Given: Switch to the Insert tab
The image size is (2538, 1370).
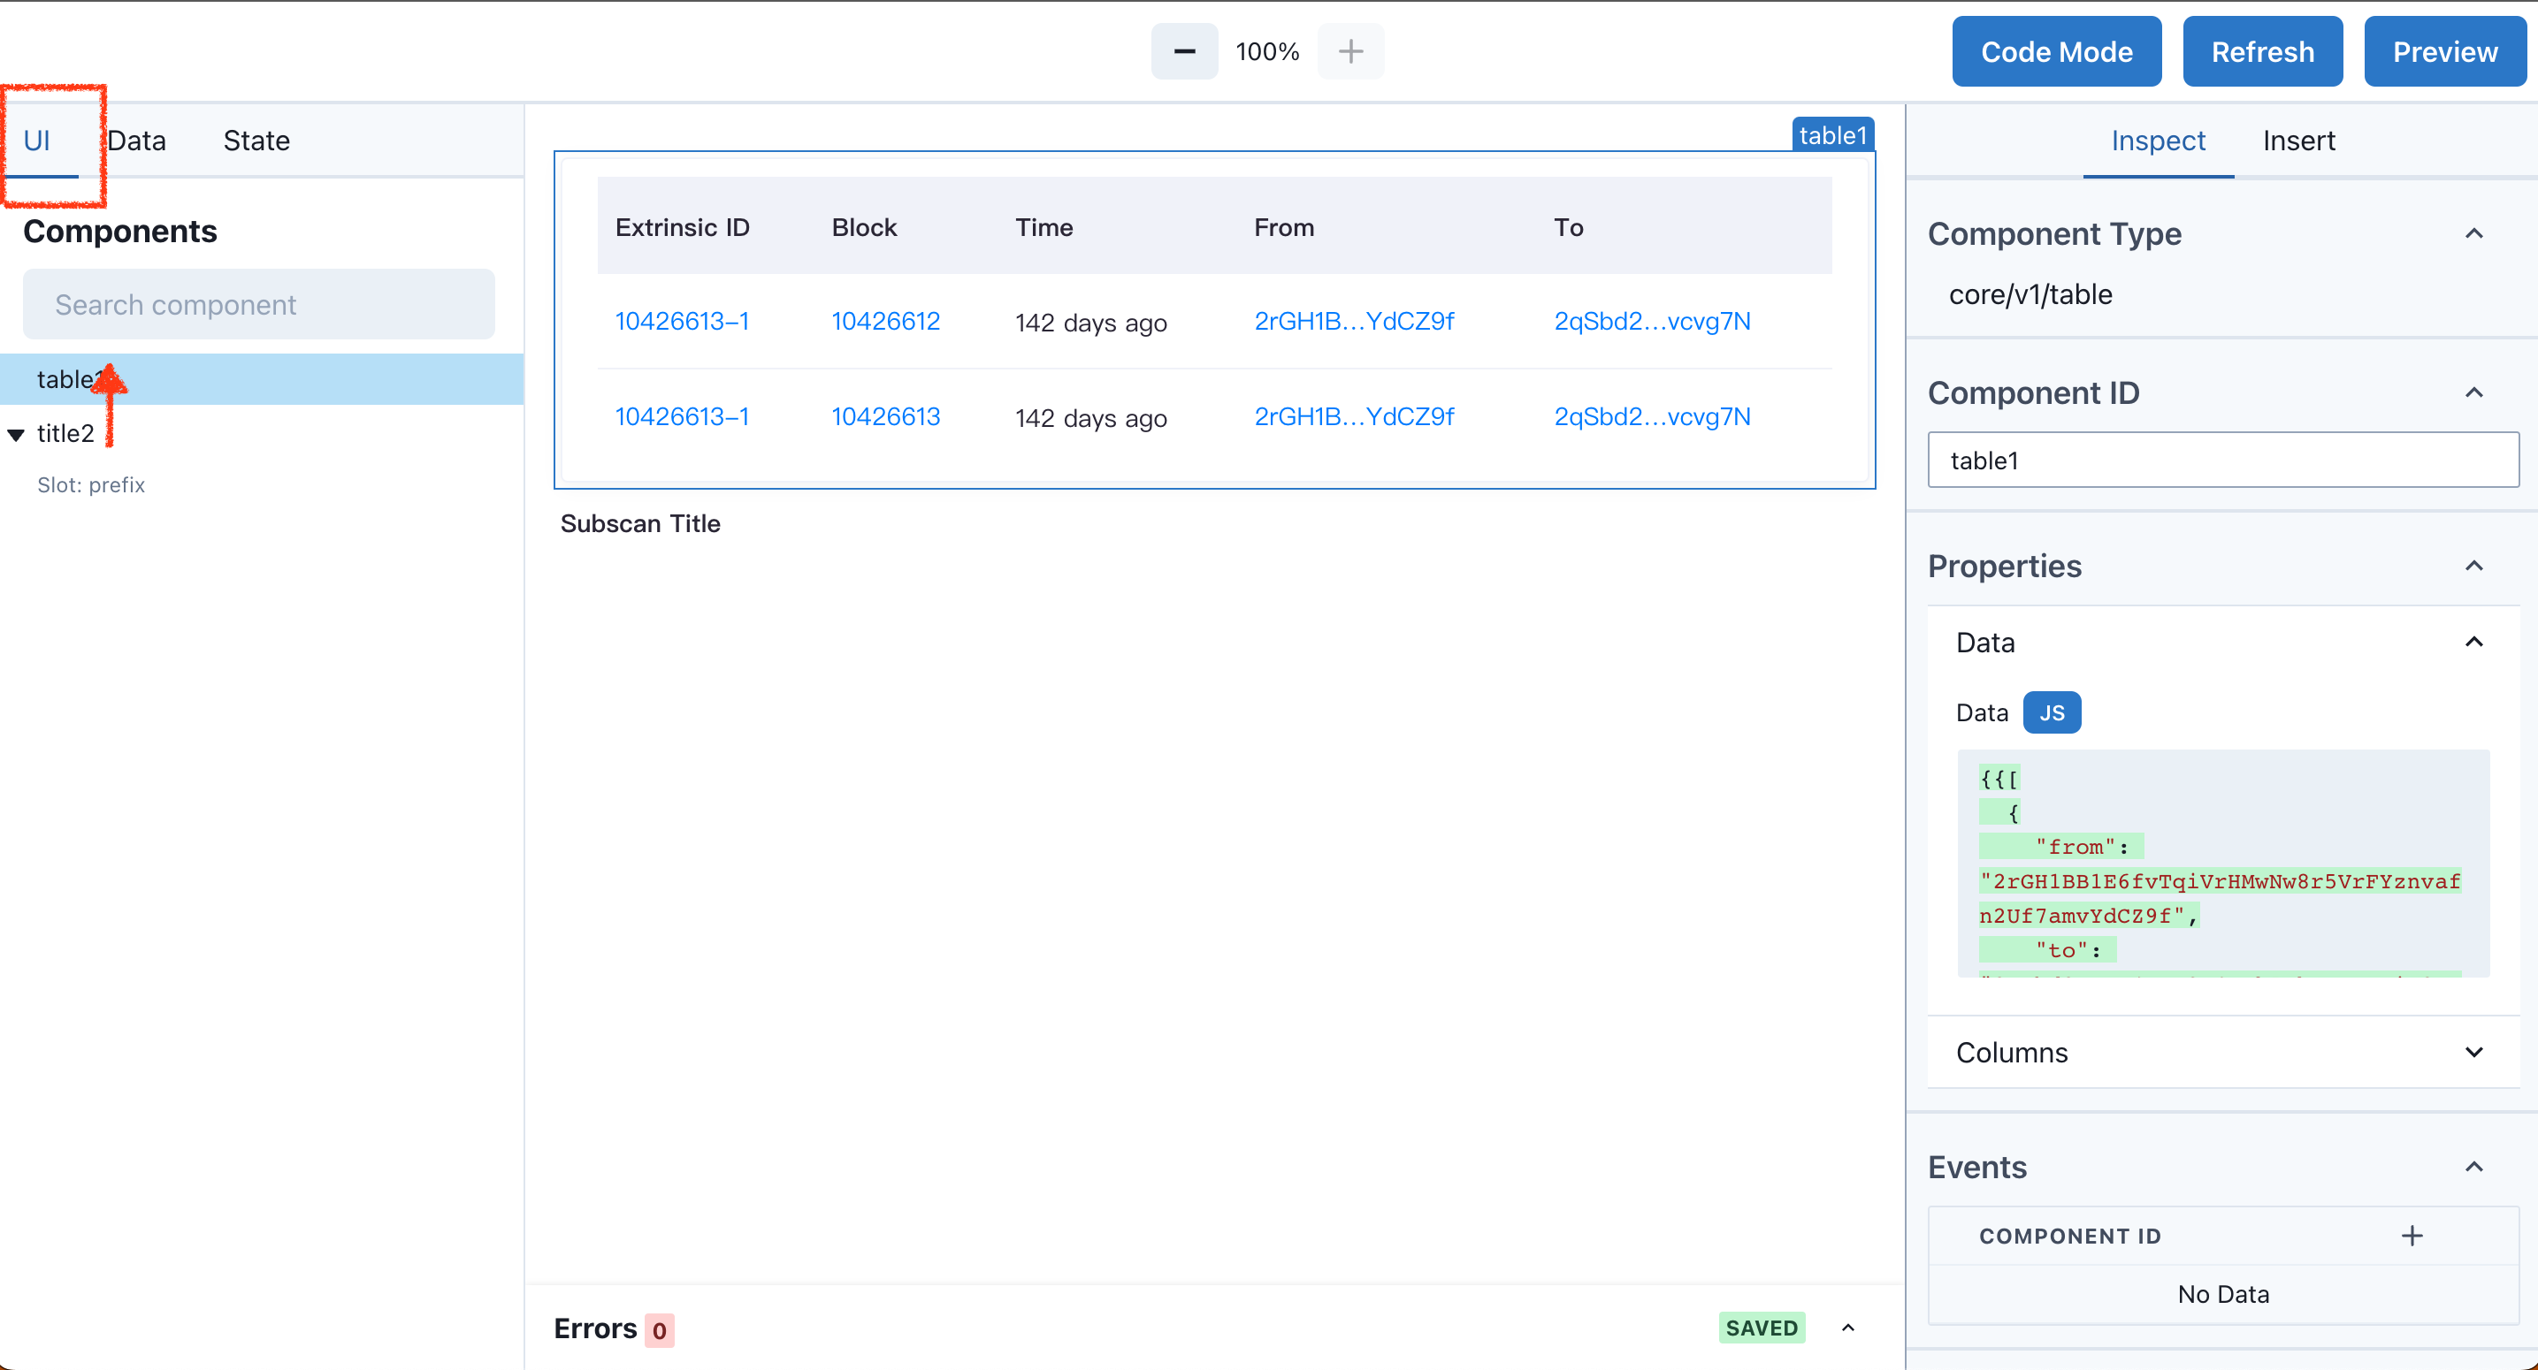Looking at the screenshot, I should tap(2298, 140).
